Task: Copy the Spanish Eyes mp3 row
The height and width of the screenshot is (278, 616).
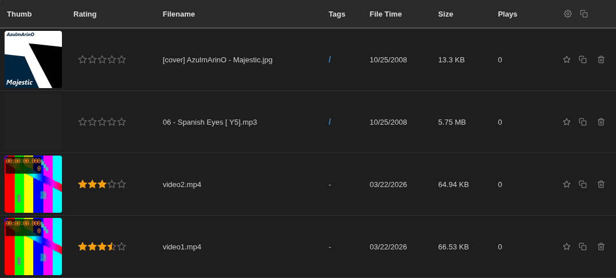Action: point(583,122)
